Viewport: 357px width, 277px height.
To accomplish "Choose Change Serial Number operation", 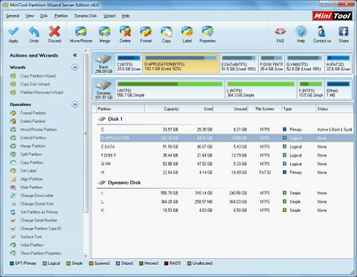I will (39, 220).
